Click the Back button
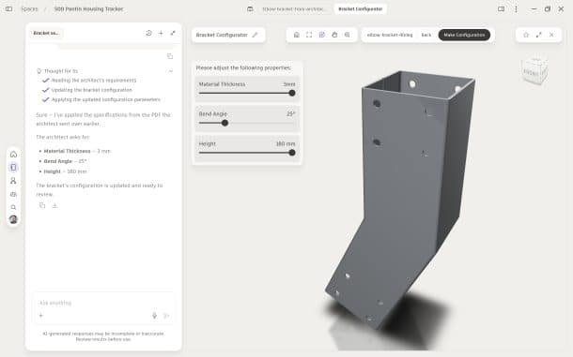573x357 pixels. (x=426, y=35)
